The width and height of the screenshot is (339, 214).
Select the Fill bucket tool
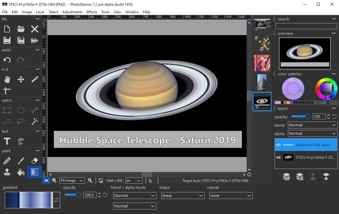(20, 172)
